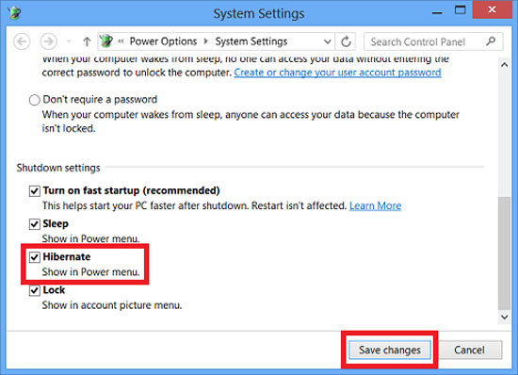Click the vertical scrollbar thumb
Viewport: 518px width, 375px height.
[504, 253]
